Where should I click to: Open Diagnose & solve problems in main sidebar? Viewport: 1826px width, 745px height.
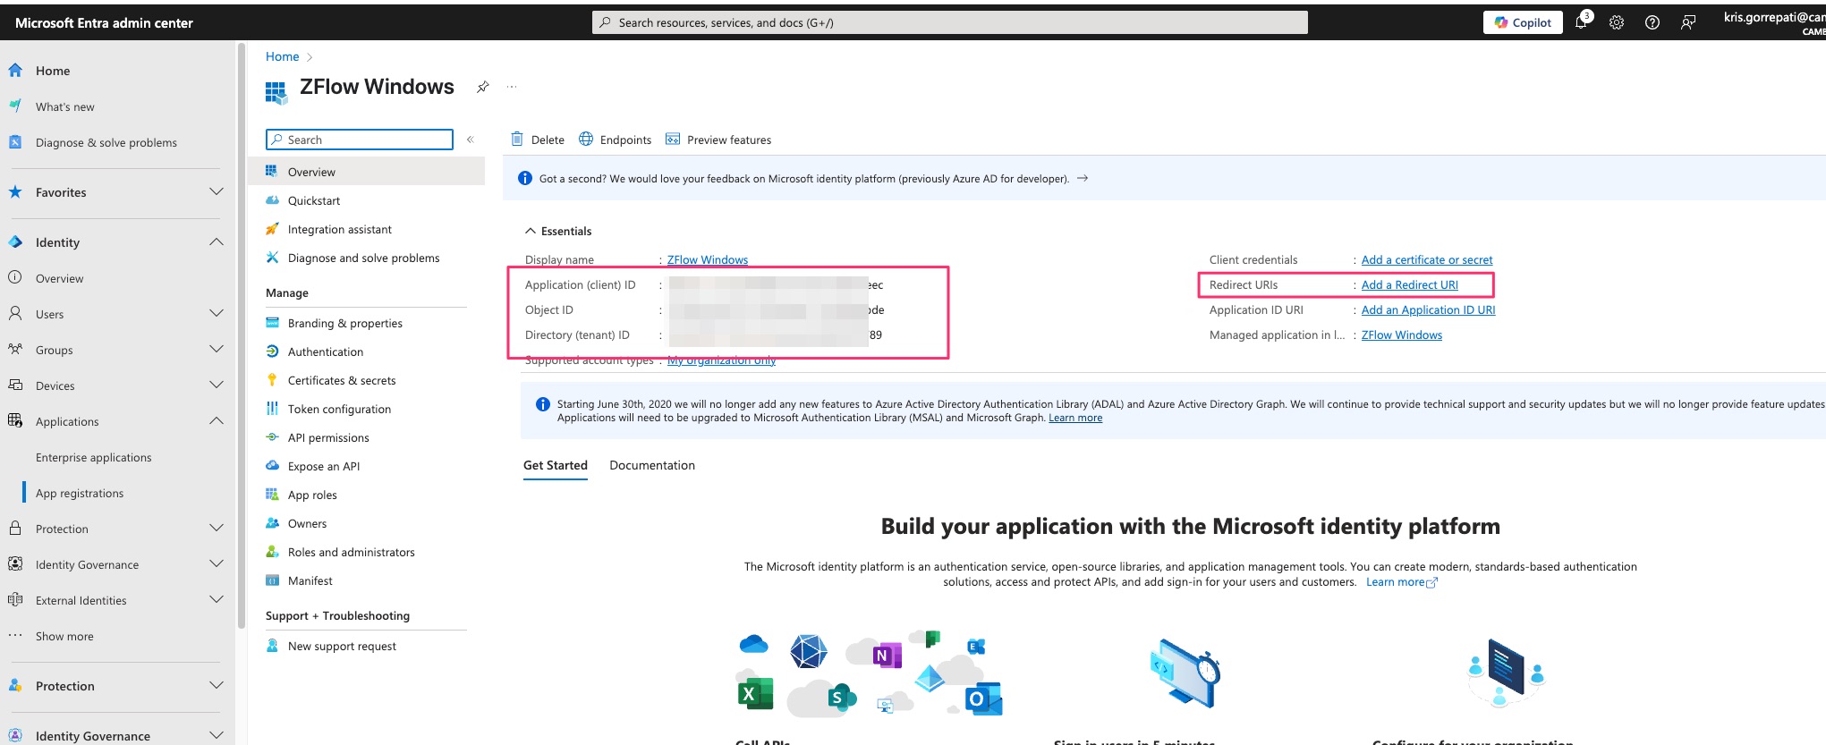(106, 142)
